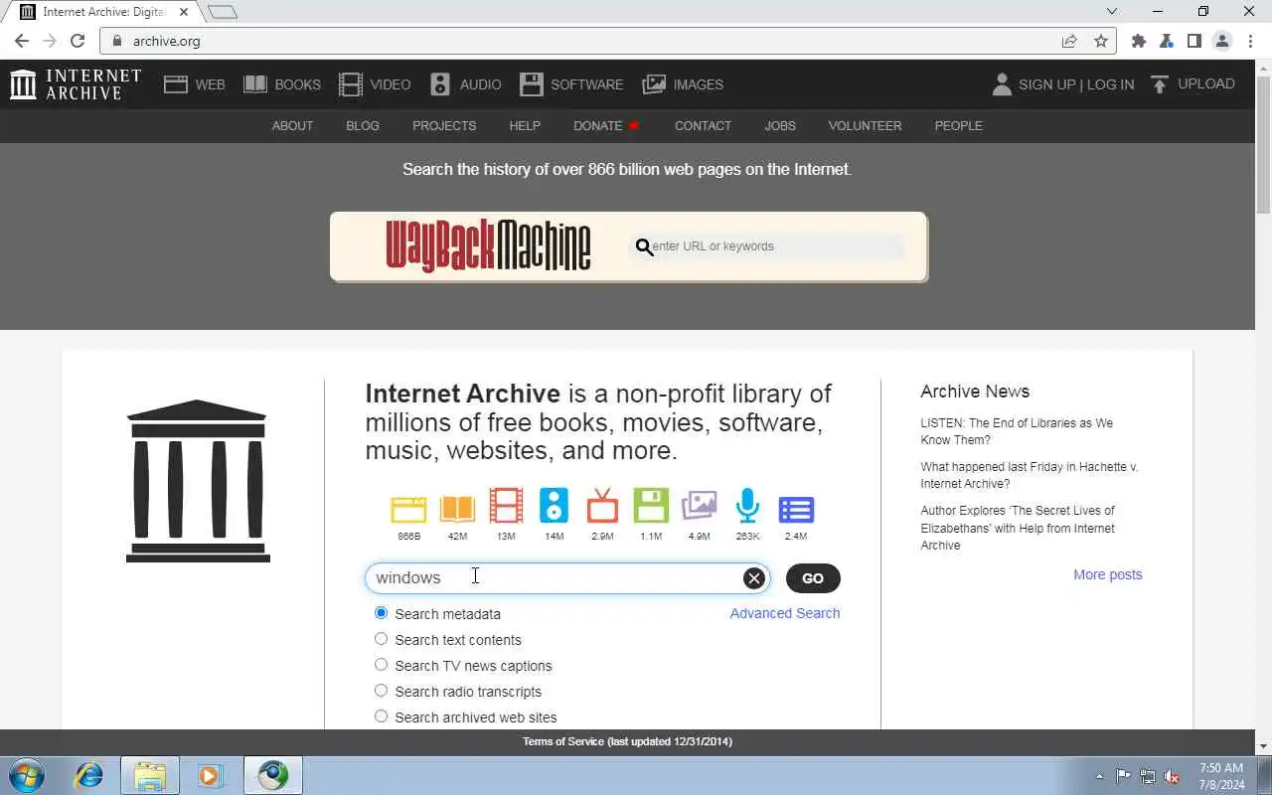Image resolution: width=1272 pixels, height=795 pixels.
Task: Click the SIGN UP link
Action: 1046,84
